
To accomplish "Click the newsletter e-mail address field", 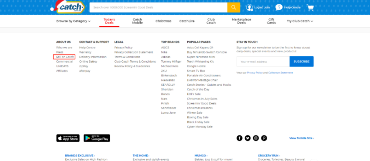I will tap(263, 62).
